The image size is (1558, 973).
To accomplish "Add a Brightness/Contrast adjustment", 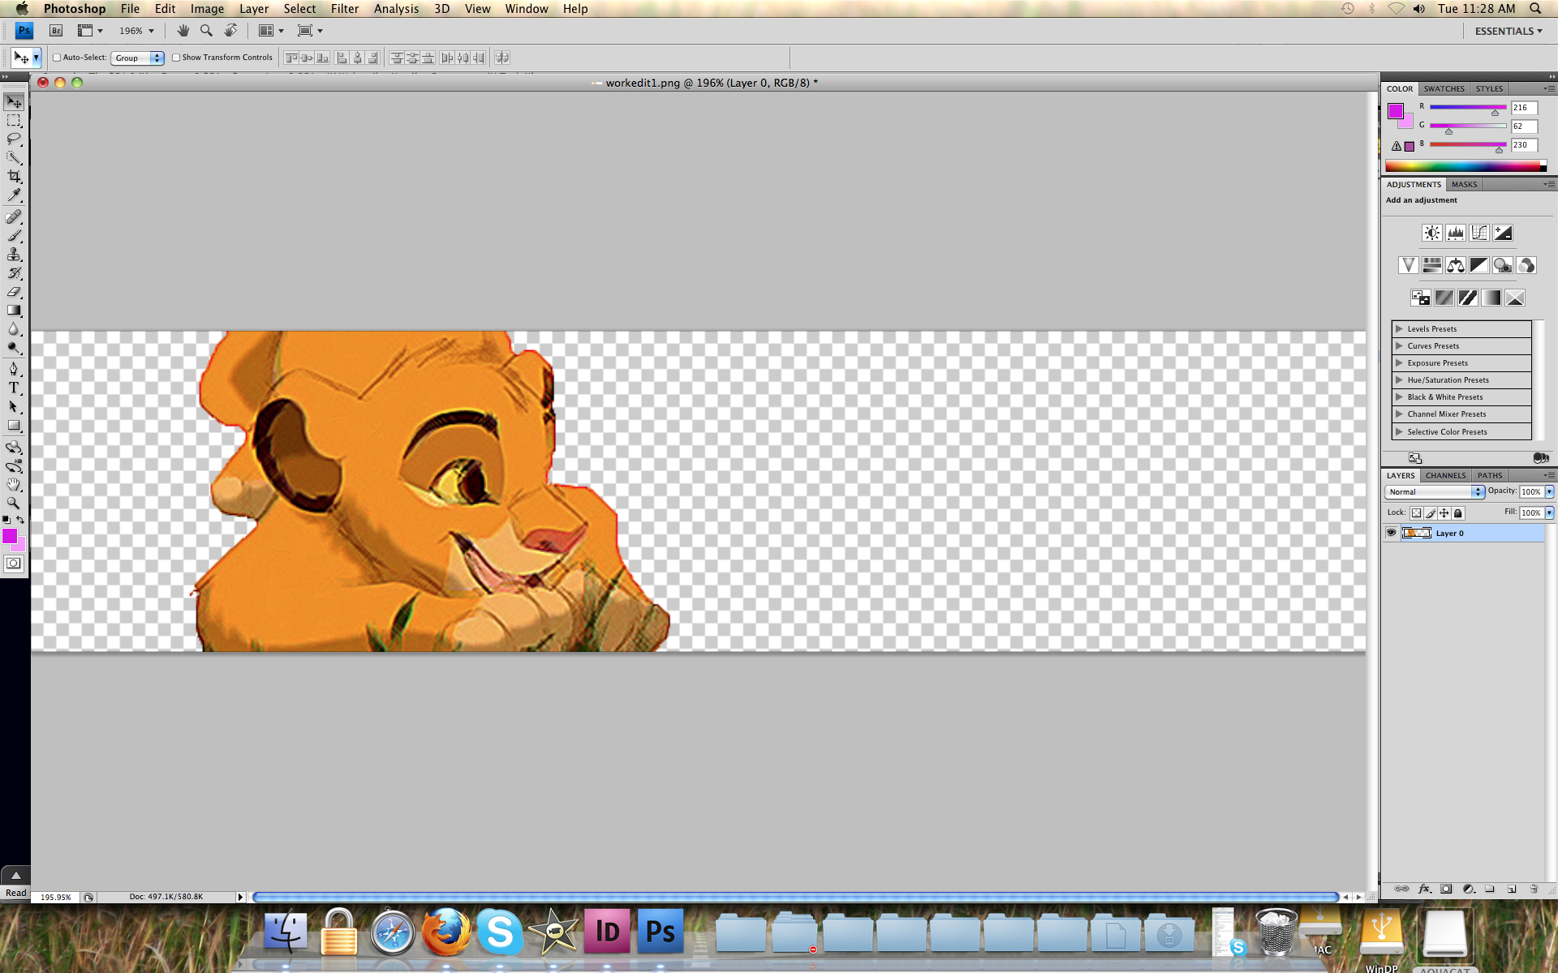I will (x=1432, y=234).
